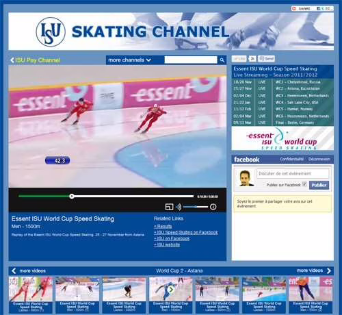Click the Facebook Like button
This screenshot has width=342, height=315.
[x=239, y=59]
